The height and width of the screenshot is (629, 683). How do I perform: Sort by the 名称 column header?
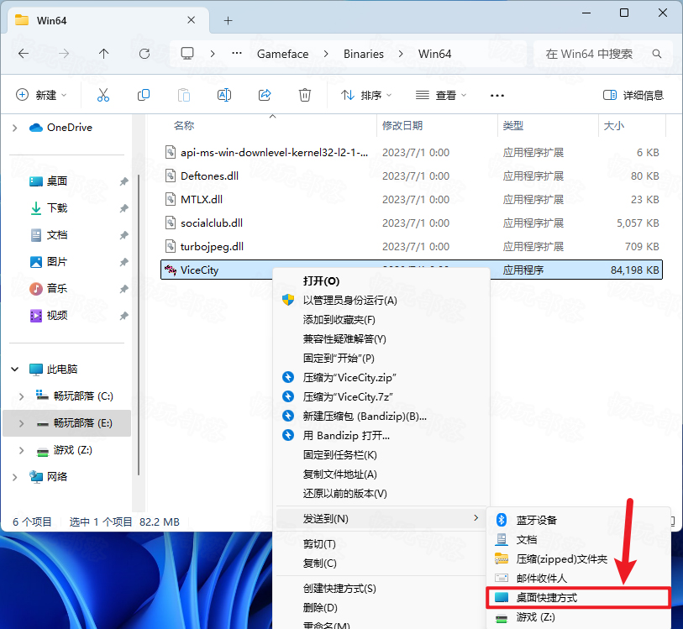tap(183, 126)
